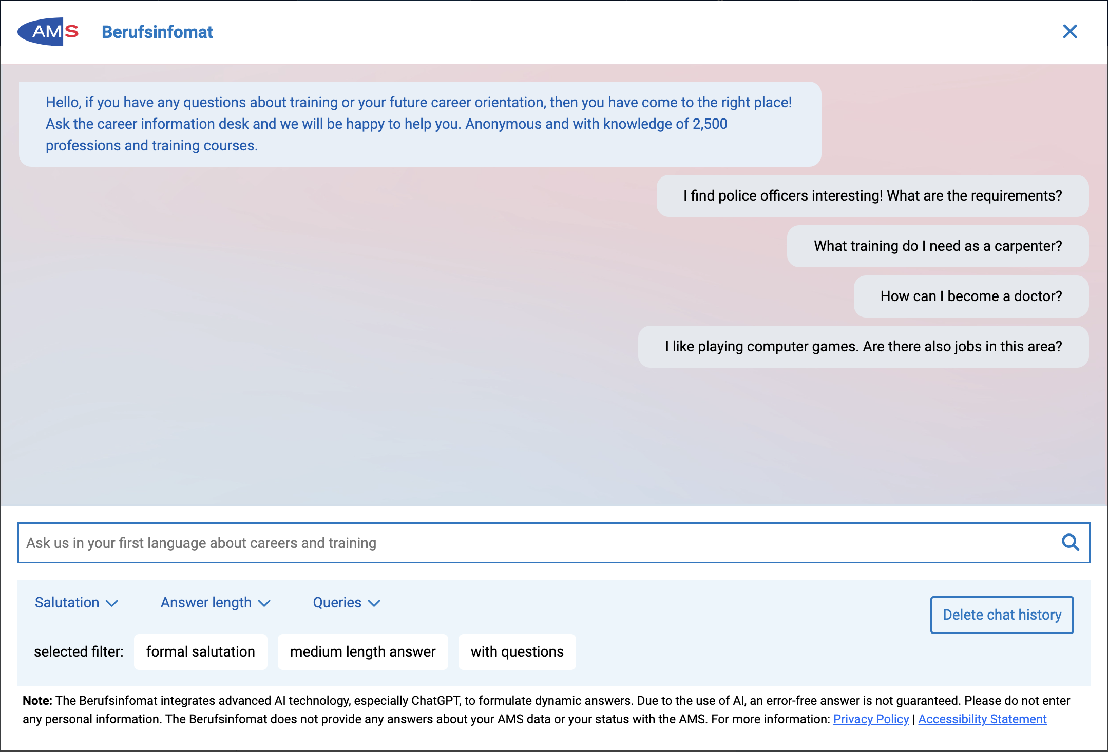The height and width of the screenshot is (752, 1108).
Task: Click the AMS logo
Action: coord(48,32)
